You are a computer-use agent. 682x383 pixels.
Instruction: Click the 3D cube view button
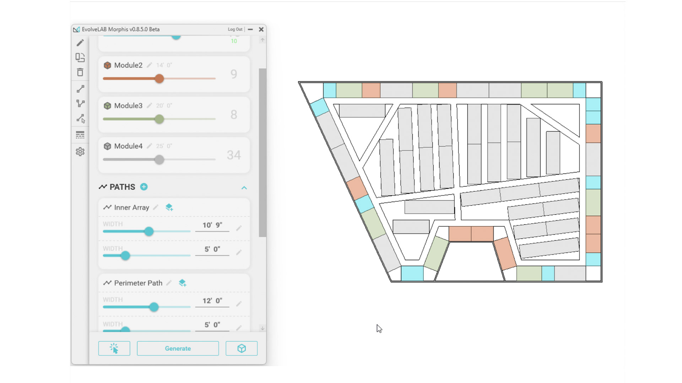[x=242, y=348]
